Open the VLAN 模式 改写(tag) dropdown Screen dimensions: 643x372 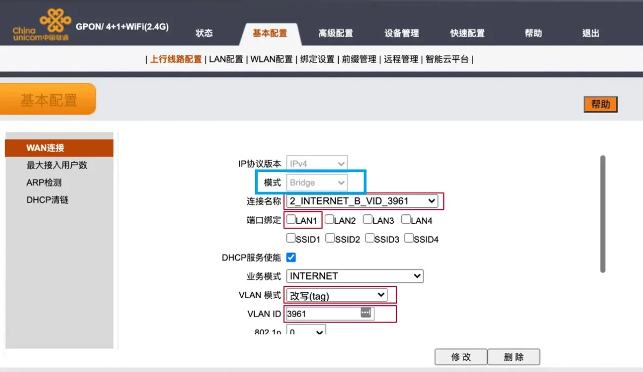[337, 295]
